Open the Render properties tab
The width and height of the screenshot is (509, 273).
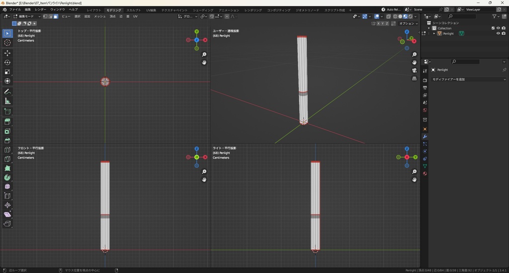pos(424,80)
